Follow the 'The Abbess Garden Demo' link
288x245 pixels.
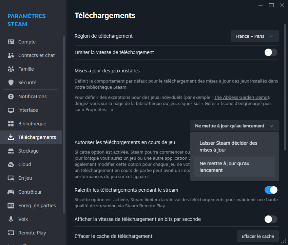[x=241, y=98]
